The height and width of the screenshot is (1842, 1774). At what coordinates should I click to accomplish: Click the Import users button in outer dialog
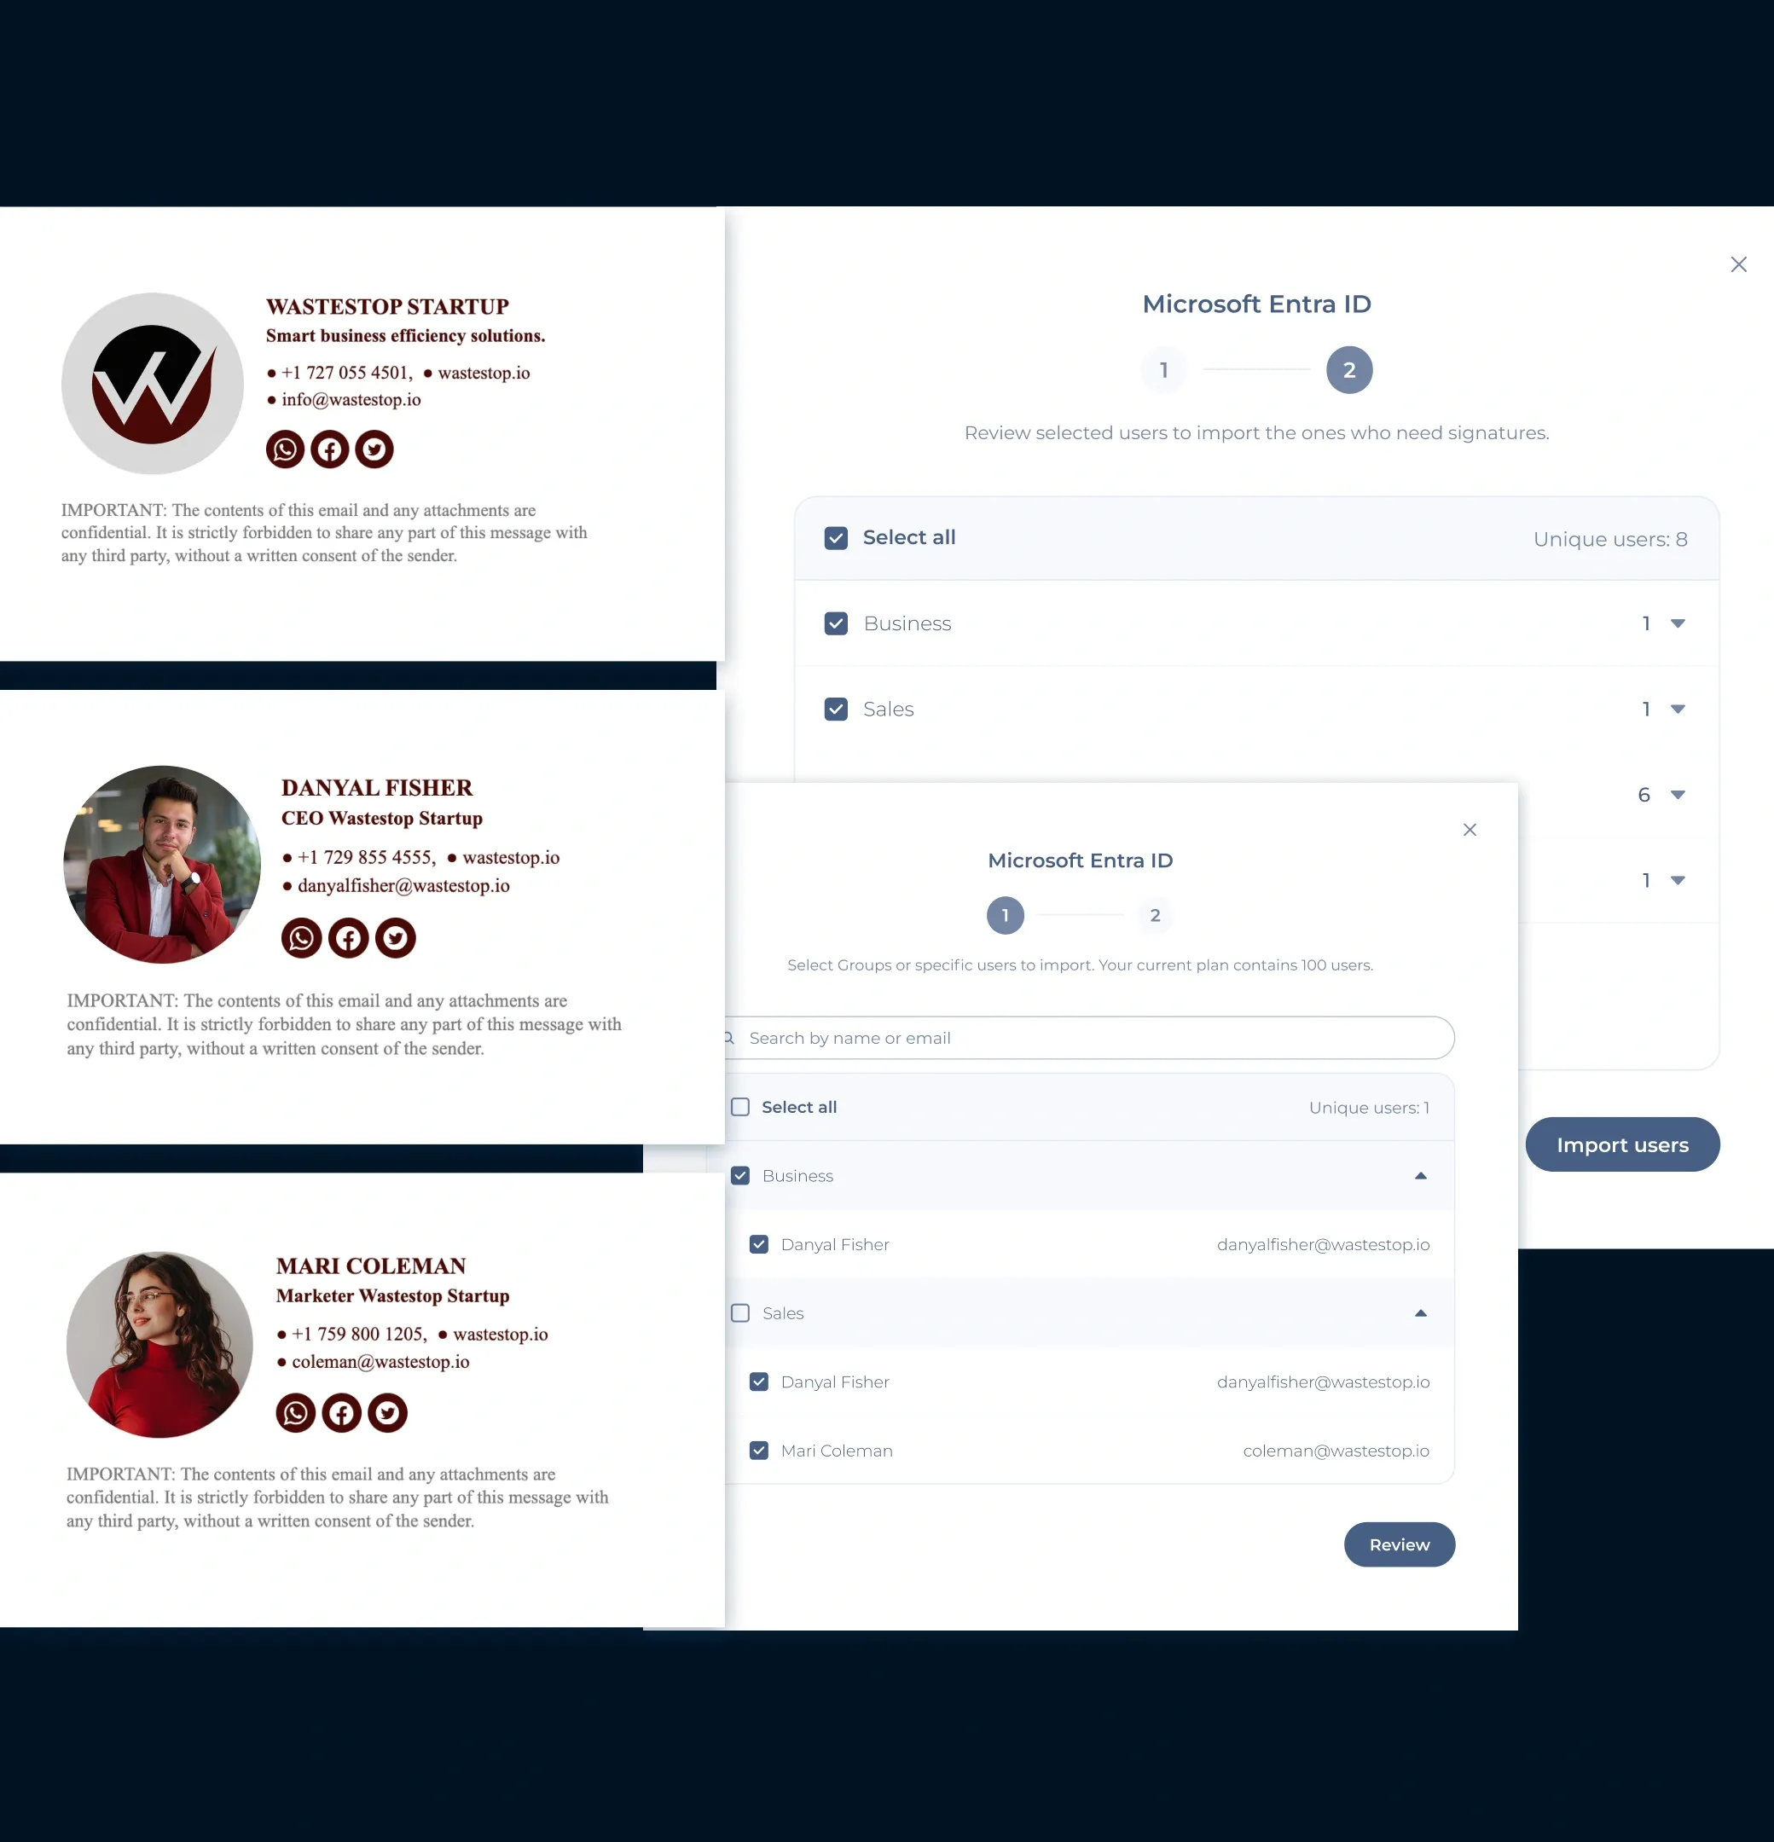point(1621,1144)
